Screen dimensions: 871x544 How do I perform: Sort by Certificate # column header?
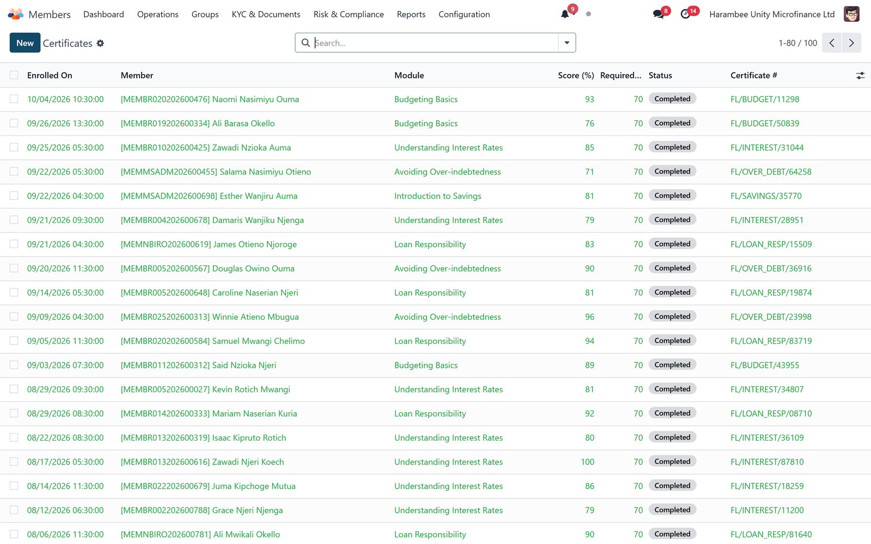(754, 75)
